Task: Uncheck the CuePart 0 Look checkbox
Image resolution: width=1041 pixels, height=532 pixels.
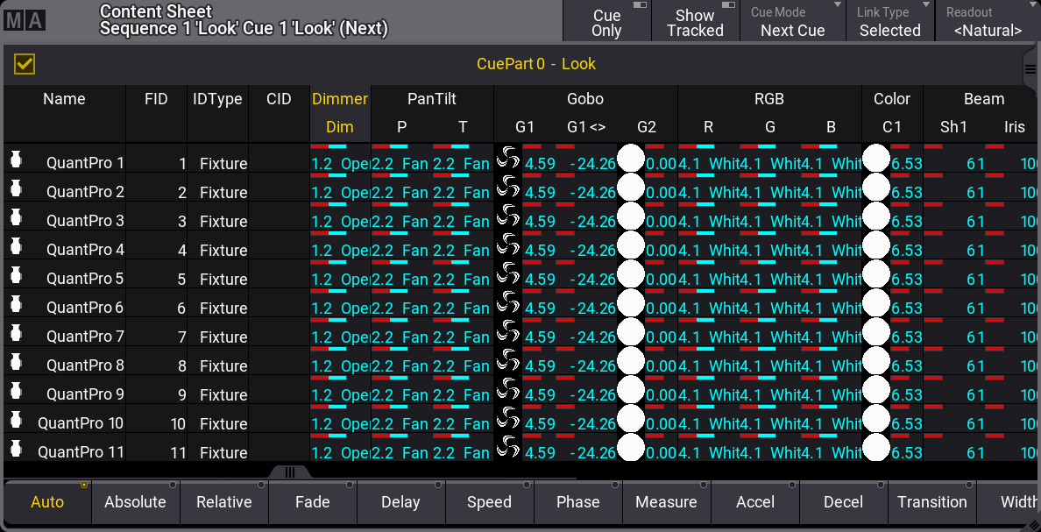Action: pos(25,64)
